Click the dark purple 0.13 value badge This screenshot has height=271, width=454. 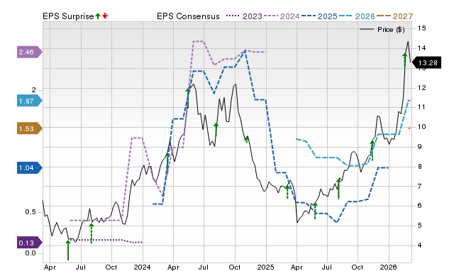point(30,243)
